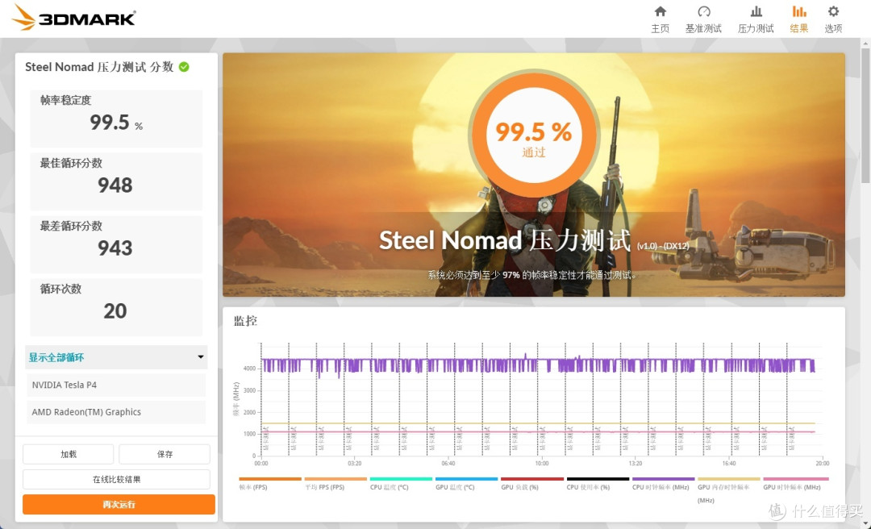871x529 pixels.
Task: Click the Steel Nomad banner image
Action: click(534, 174)
